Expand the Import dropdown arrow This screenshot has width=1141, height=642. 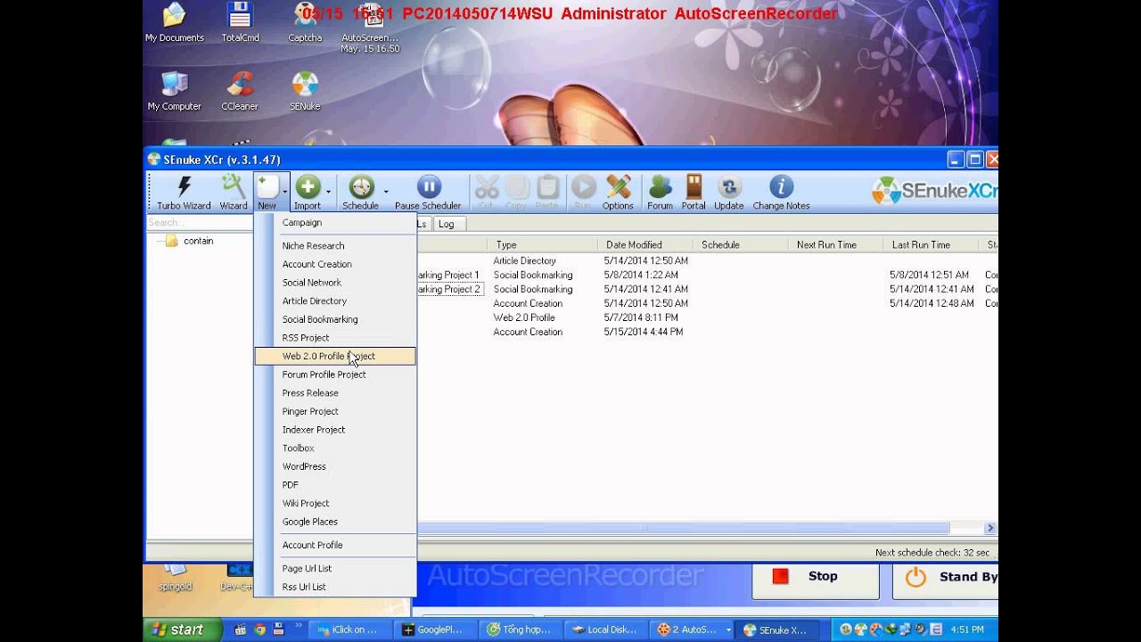pyautogui.click(x=328, y=191)
